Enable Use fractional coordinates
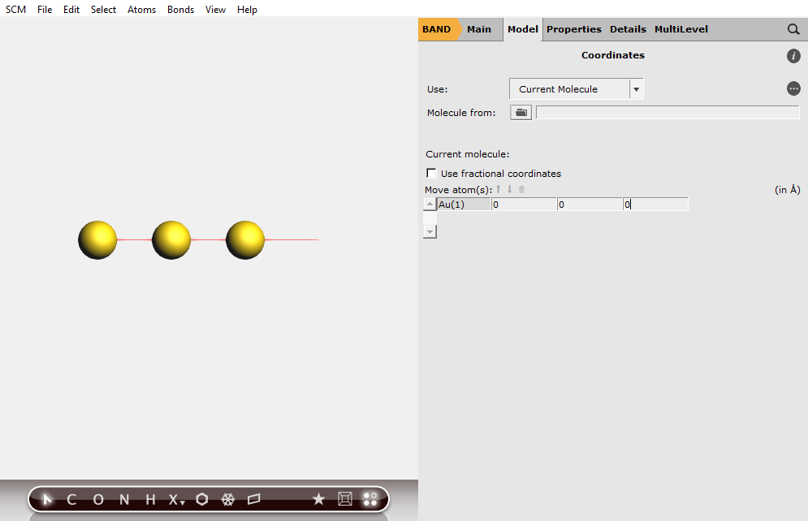Screen dimensions: 808x521 click(431, 173)
